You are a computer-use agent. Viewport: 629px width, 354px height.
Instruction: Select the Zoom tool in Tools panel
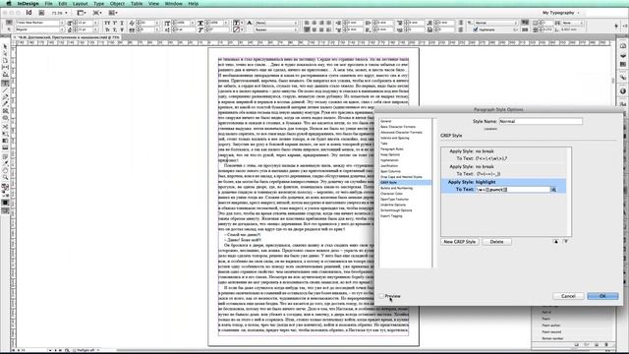coord(5,177)
